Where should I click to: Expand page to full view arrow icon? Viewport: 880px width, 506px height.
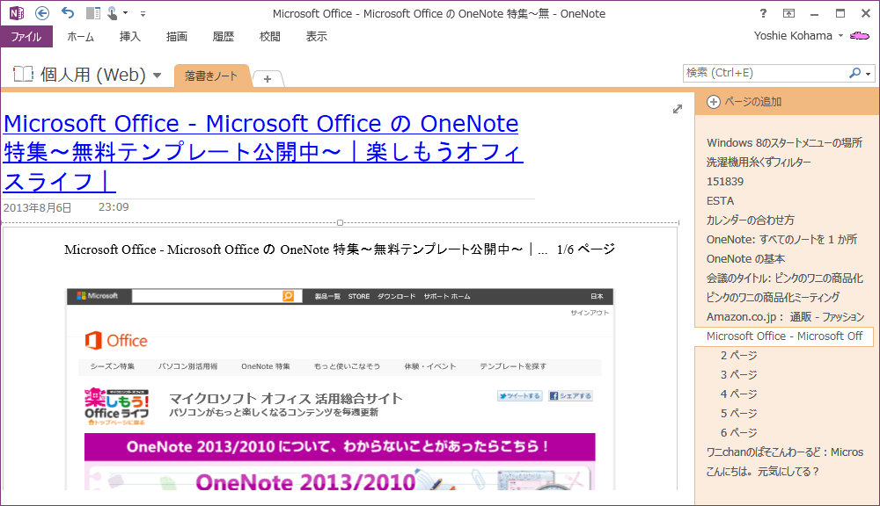coord(678,109)
